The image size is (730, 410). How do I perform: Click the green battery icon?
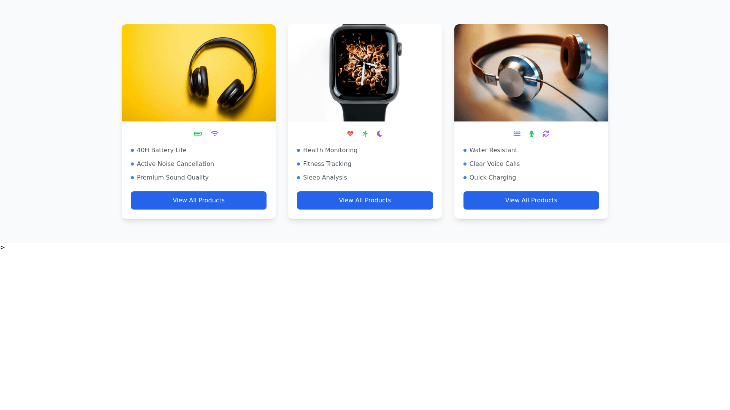pyautogui.click(x=198, y=134)
